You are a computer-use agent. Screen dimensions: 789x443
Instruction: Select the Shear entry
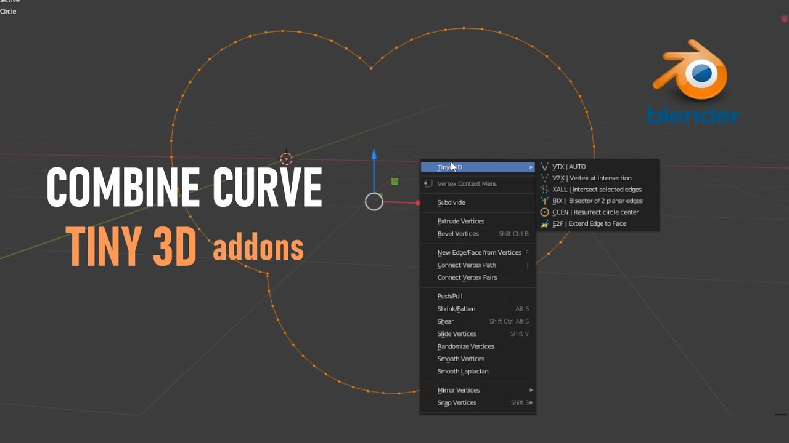click(478, 321)
